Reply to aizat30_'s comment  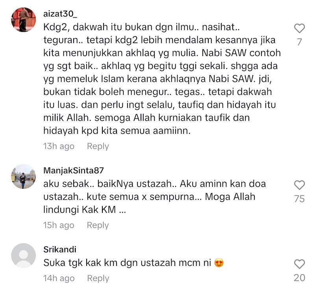click(98, 146)
